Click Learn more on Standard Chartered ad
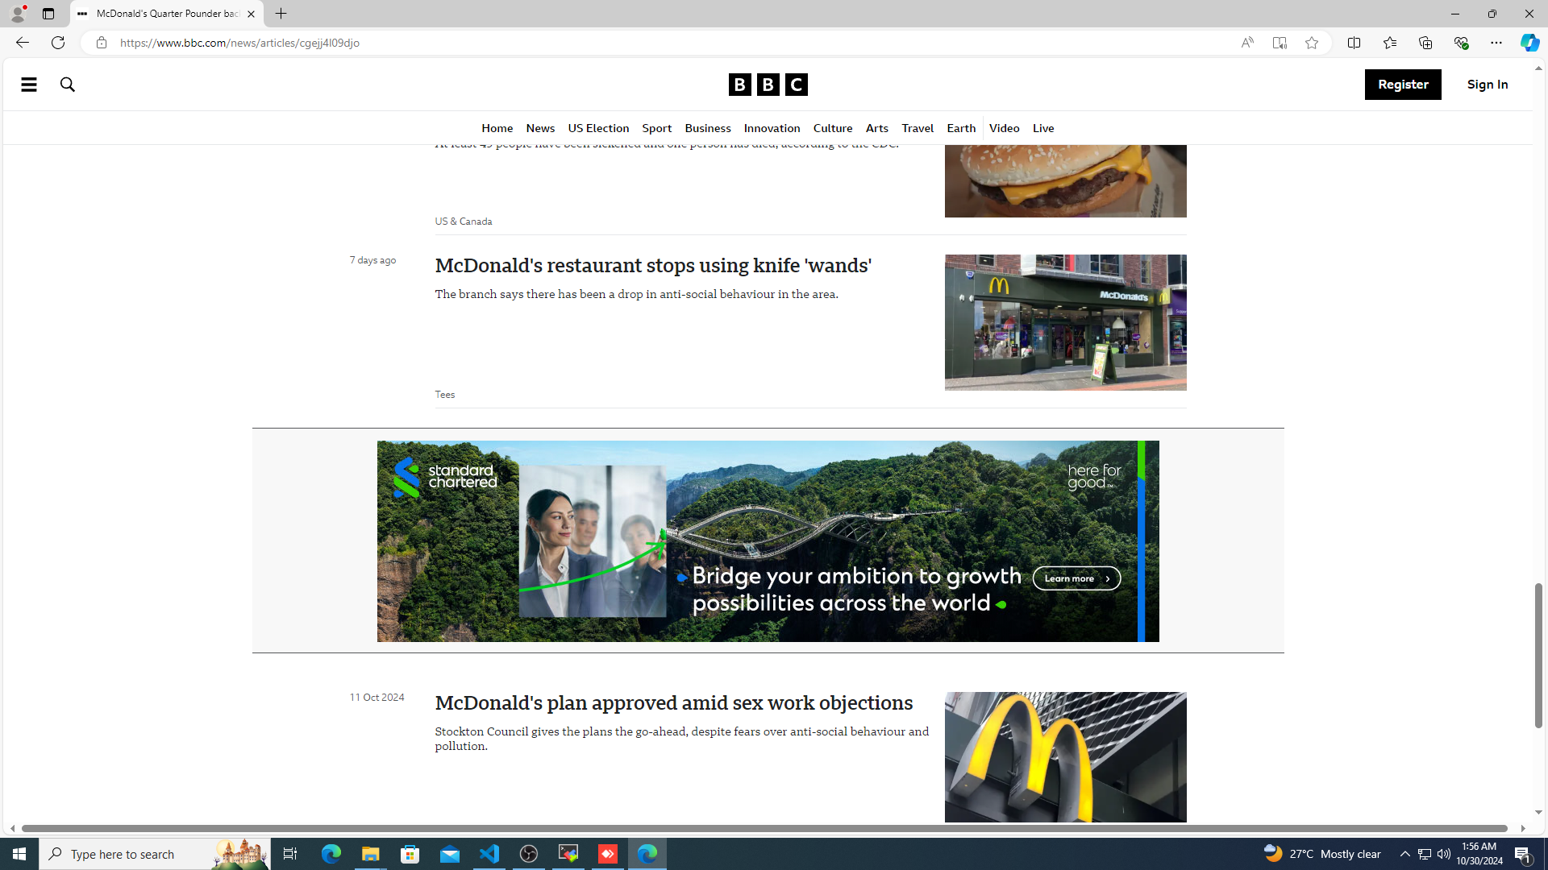The width and height of the screenshot is (1548, 870). point(1076,578)
